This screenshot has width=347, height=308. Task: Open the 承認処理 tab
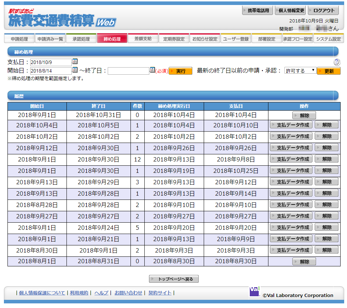point(81,39)
